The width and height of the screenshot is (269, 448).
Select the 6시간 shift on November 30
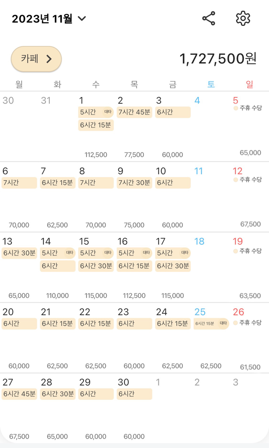134,394
